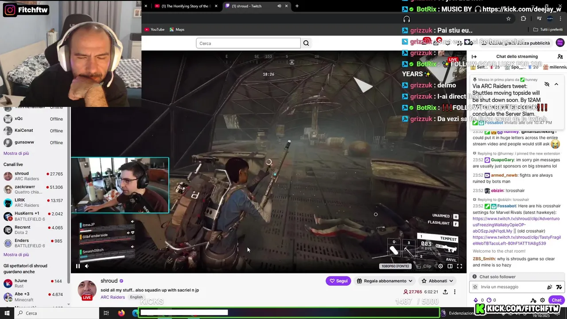Open KaiCenat offline channel in sidebar
The width and height of the screenshot is (567, 319).
(x=33, y=131)
